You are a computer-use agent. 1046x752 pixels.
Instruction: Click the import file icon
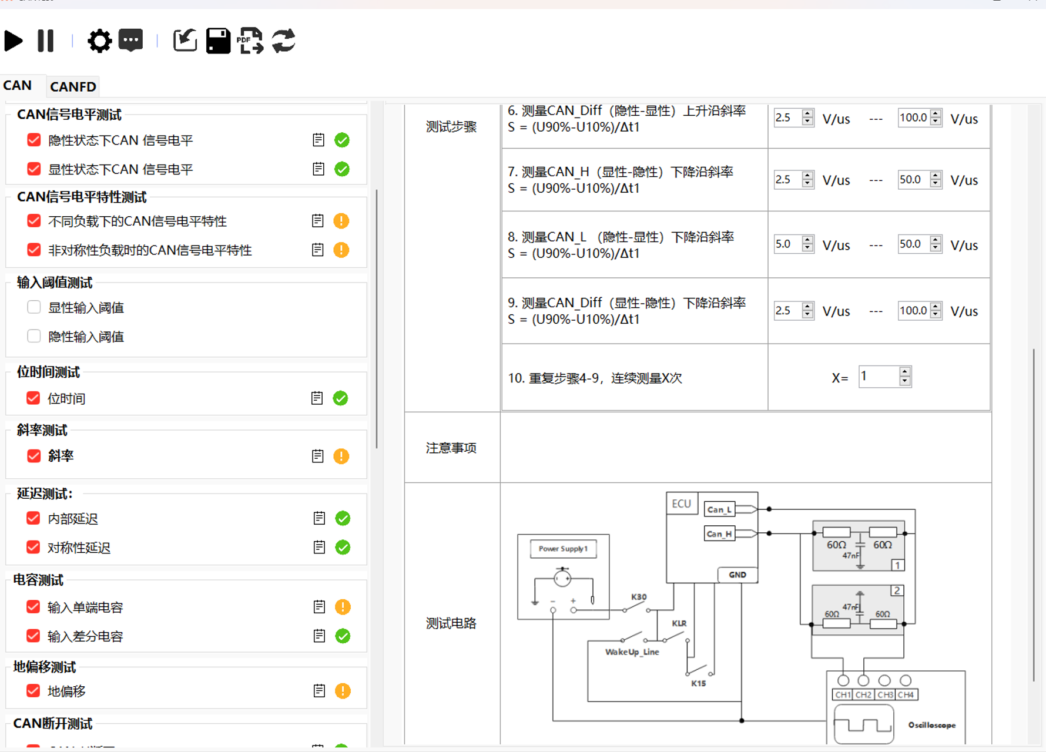[x=185, y=41]
